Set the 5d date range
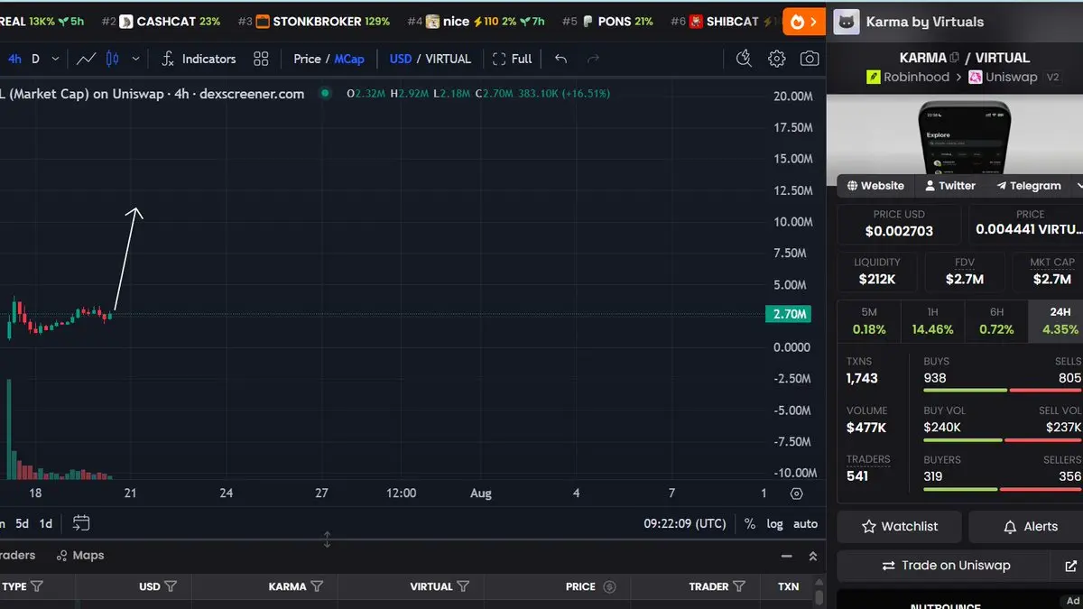Viewport: 1083px width, 609px height. pos(22,523)
